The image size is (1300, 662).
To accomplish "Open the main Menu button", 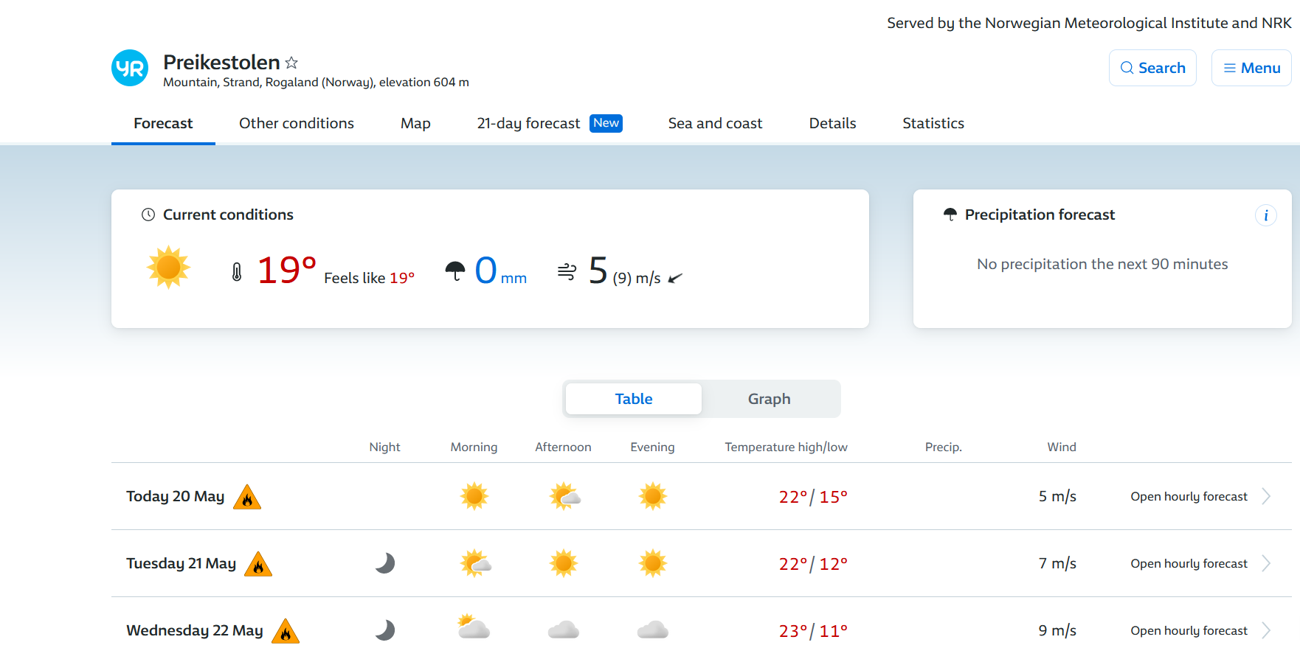I will pos(1251,68).
